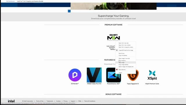
Task: Select highlighted 'Copy image' menu entry
Action: (126, 62)
